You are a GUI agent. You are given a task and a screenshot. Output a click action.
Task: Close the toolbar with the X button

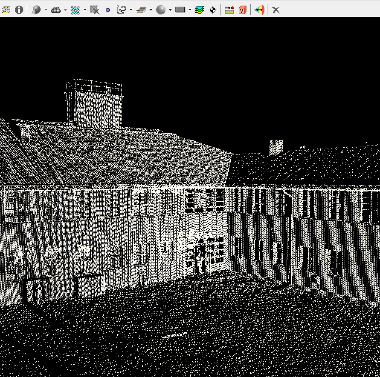pyautogui.click(x=276, y=10)
